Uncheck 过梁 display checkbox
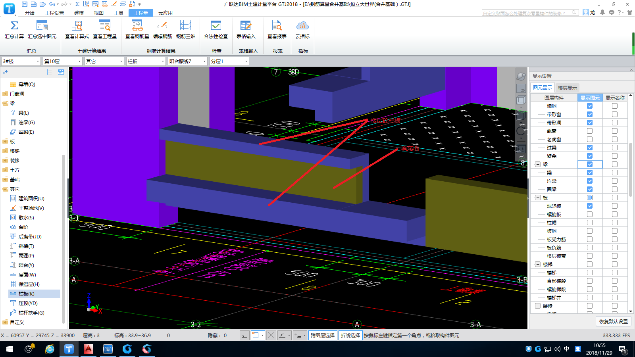 pyautogui.click(x=590, y=148)
